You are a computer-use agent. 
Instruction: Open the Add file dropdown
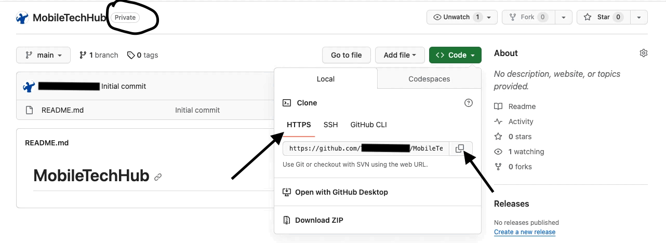coord(400,55)
